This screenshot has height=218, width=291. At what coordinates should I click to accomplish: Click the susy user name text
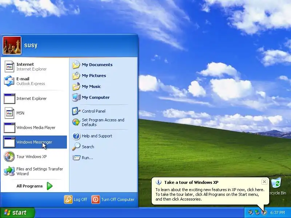[x=31, y=45]
